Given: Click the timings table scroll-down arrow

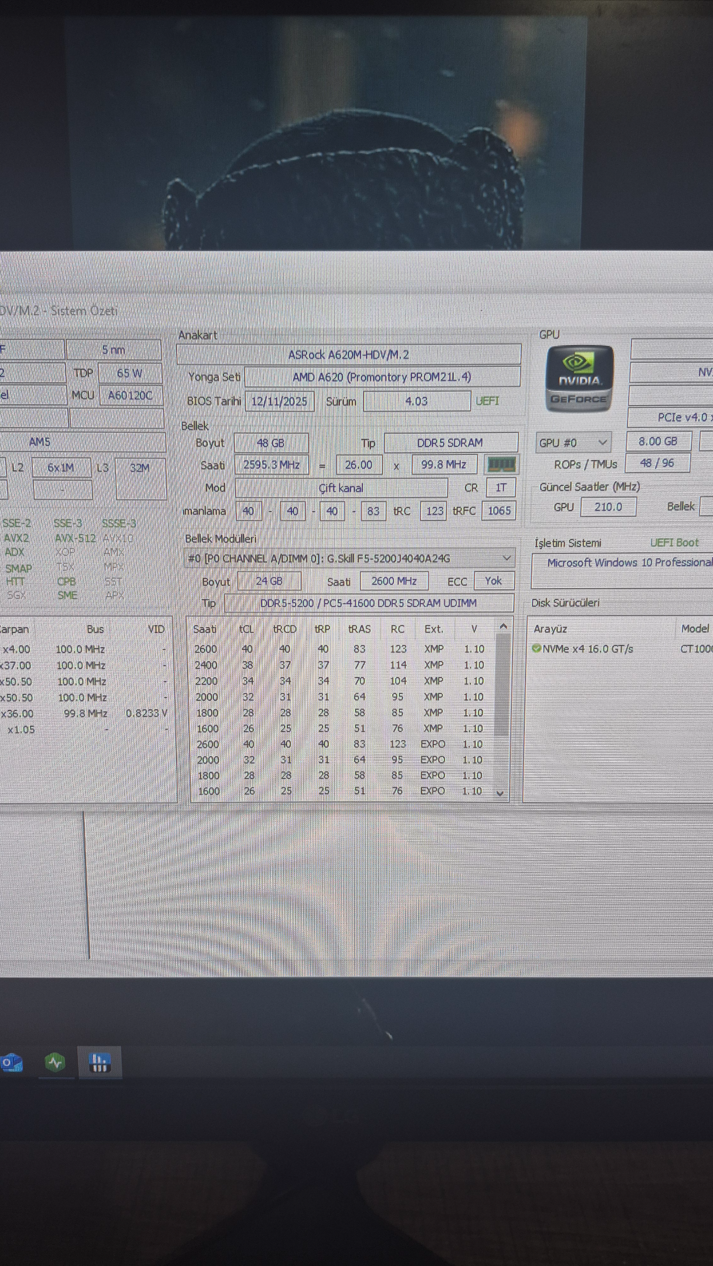Looking at the screenshot, I should pos(500,794).
